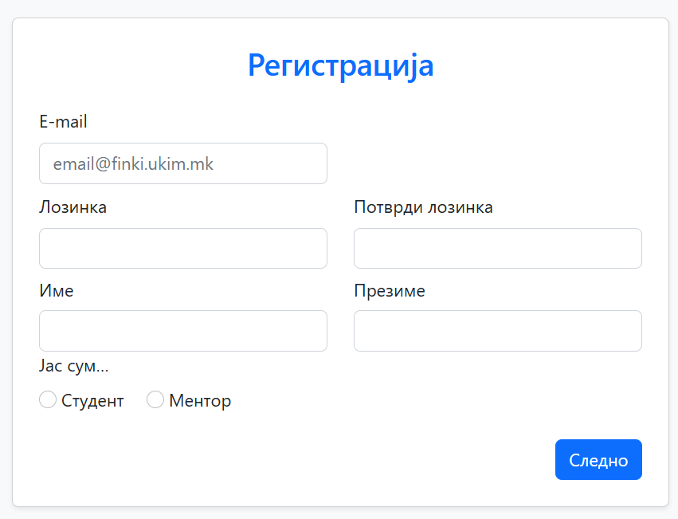Focus the Лозинка password field
Screen dimensions: 678x519
(x=182, y=249)
